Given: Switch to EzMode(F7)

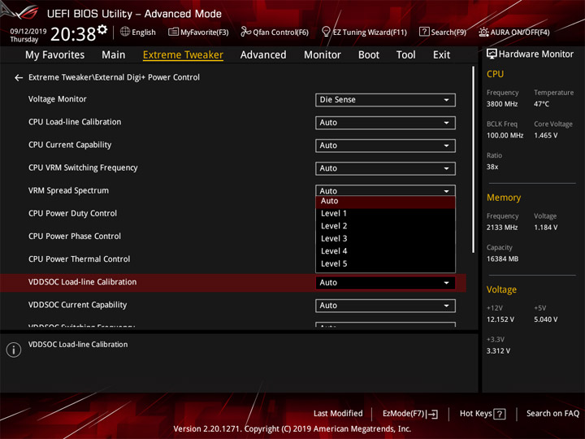Looking at the screenshot, I should click(x=410, y=414).
